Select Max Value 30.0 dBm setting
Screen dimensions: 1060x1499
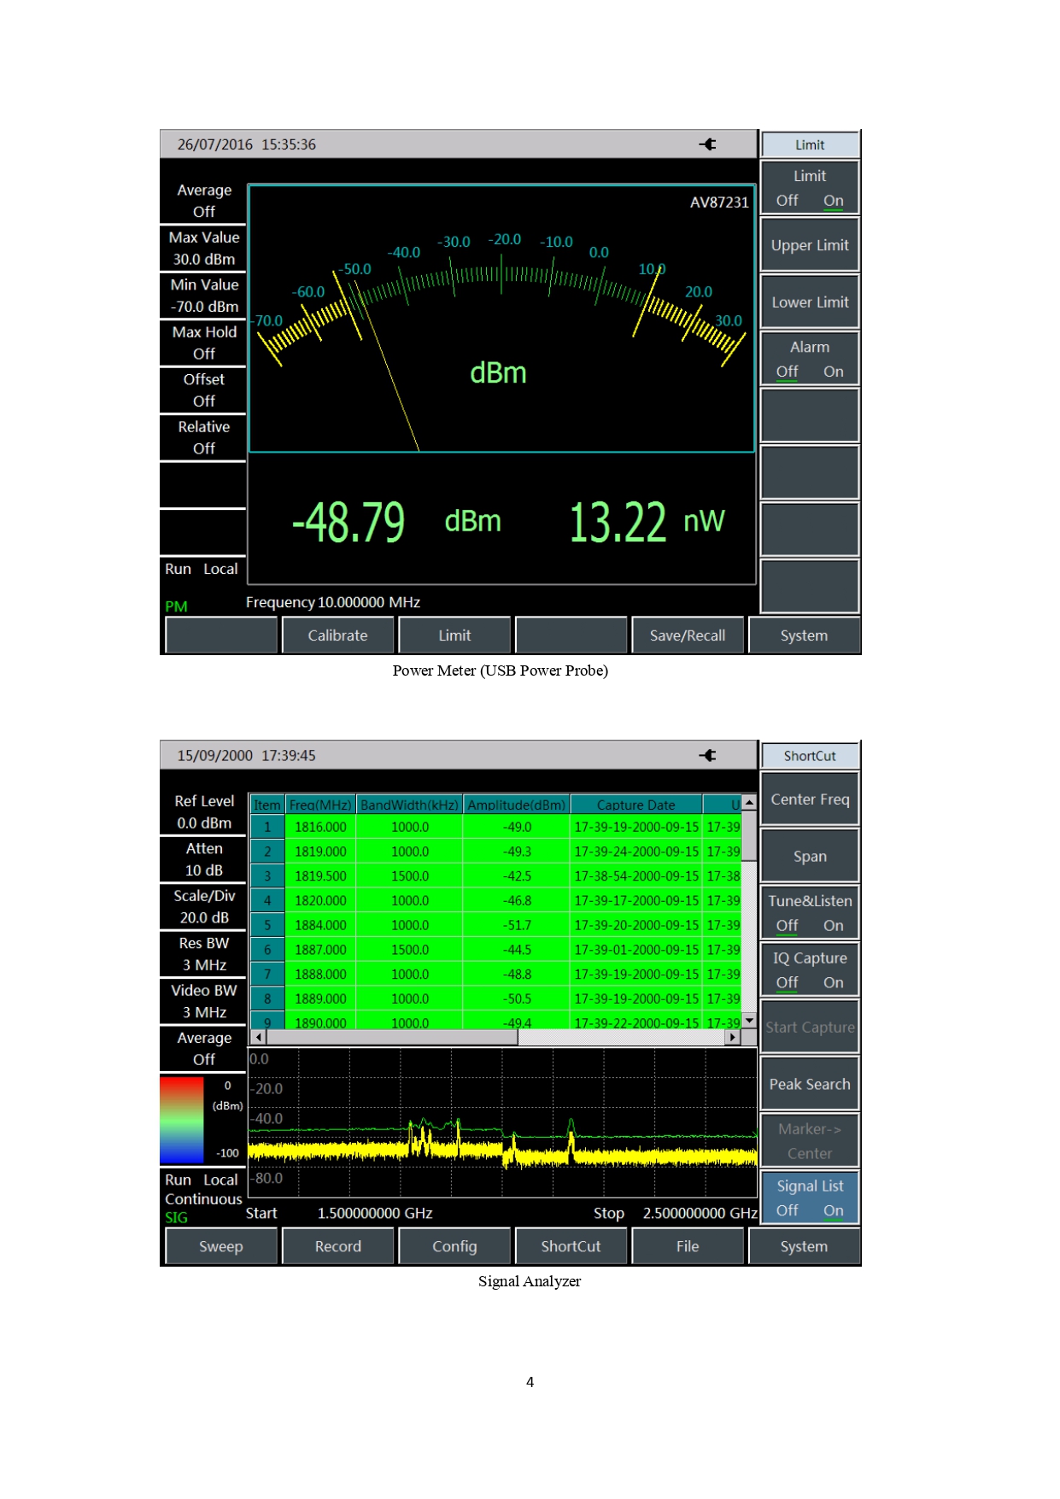203,248
